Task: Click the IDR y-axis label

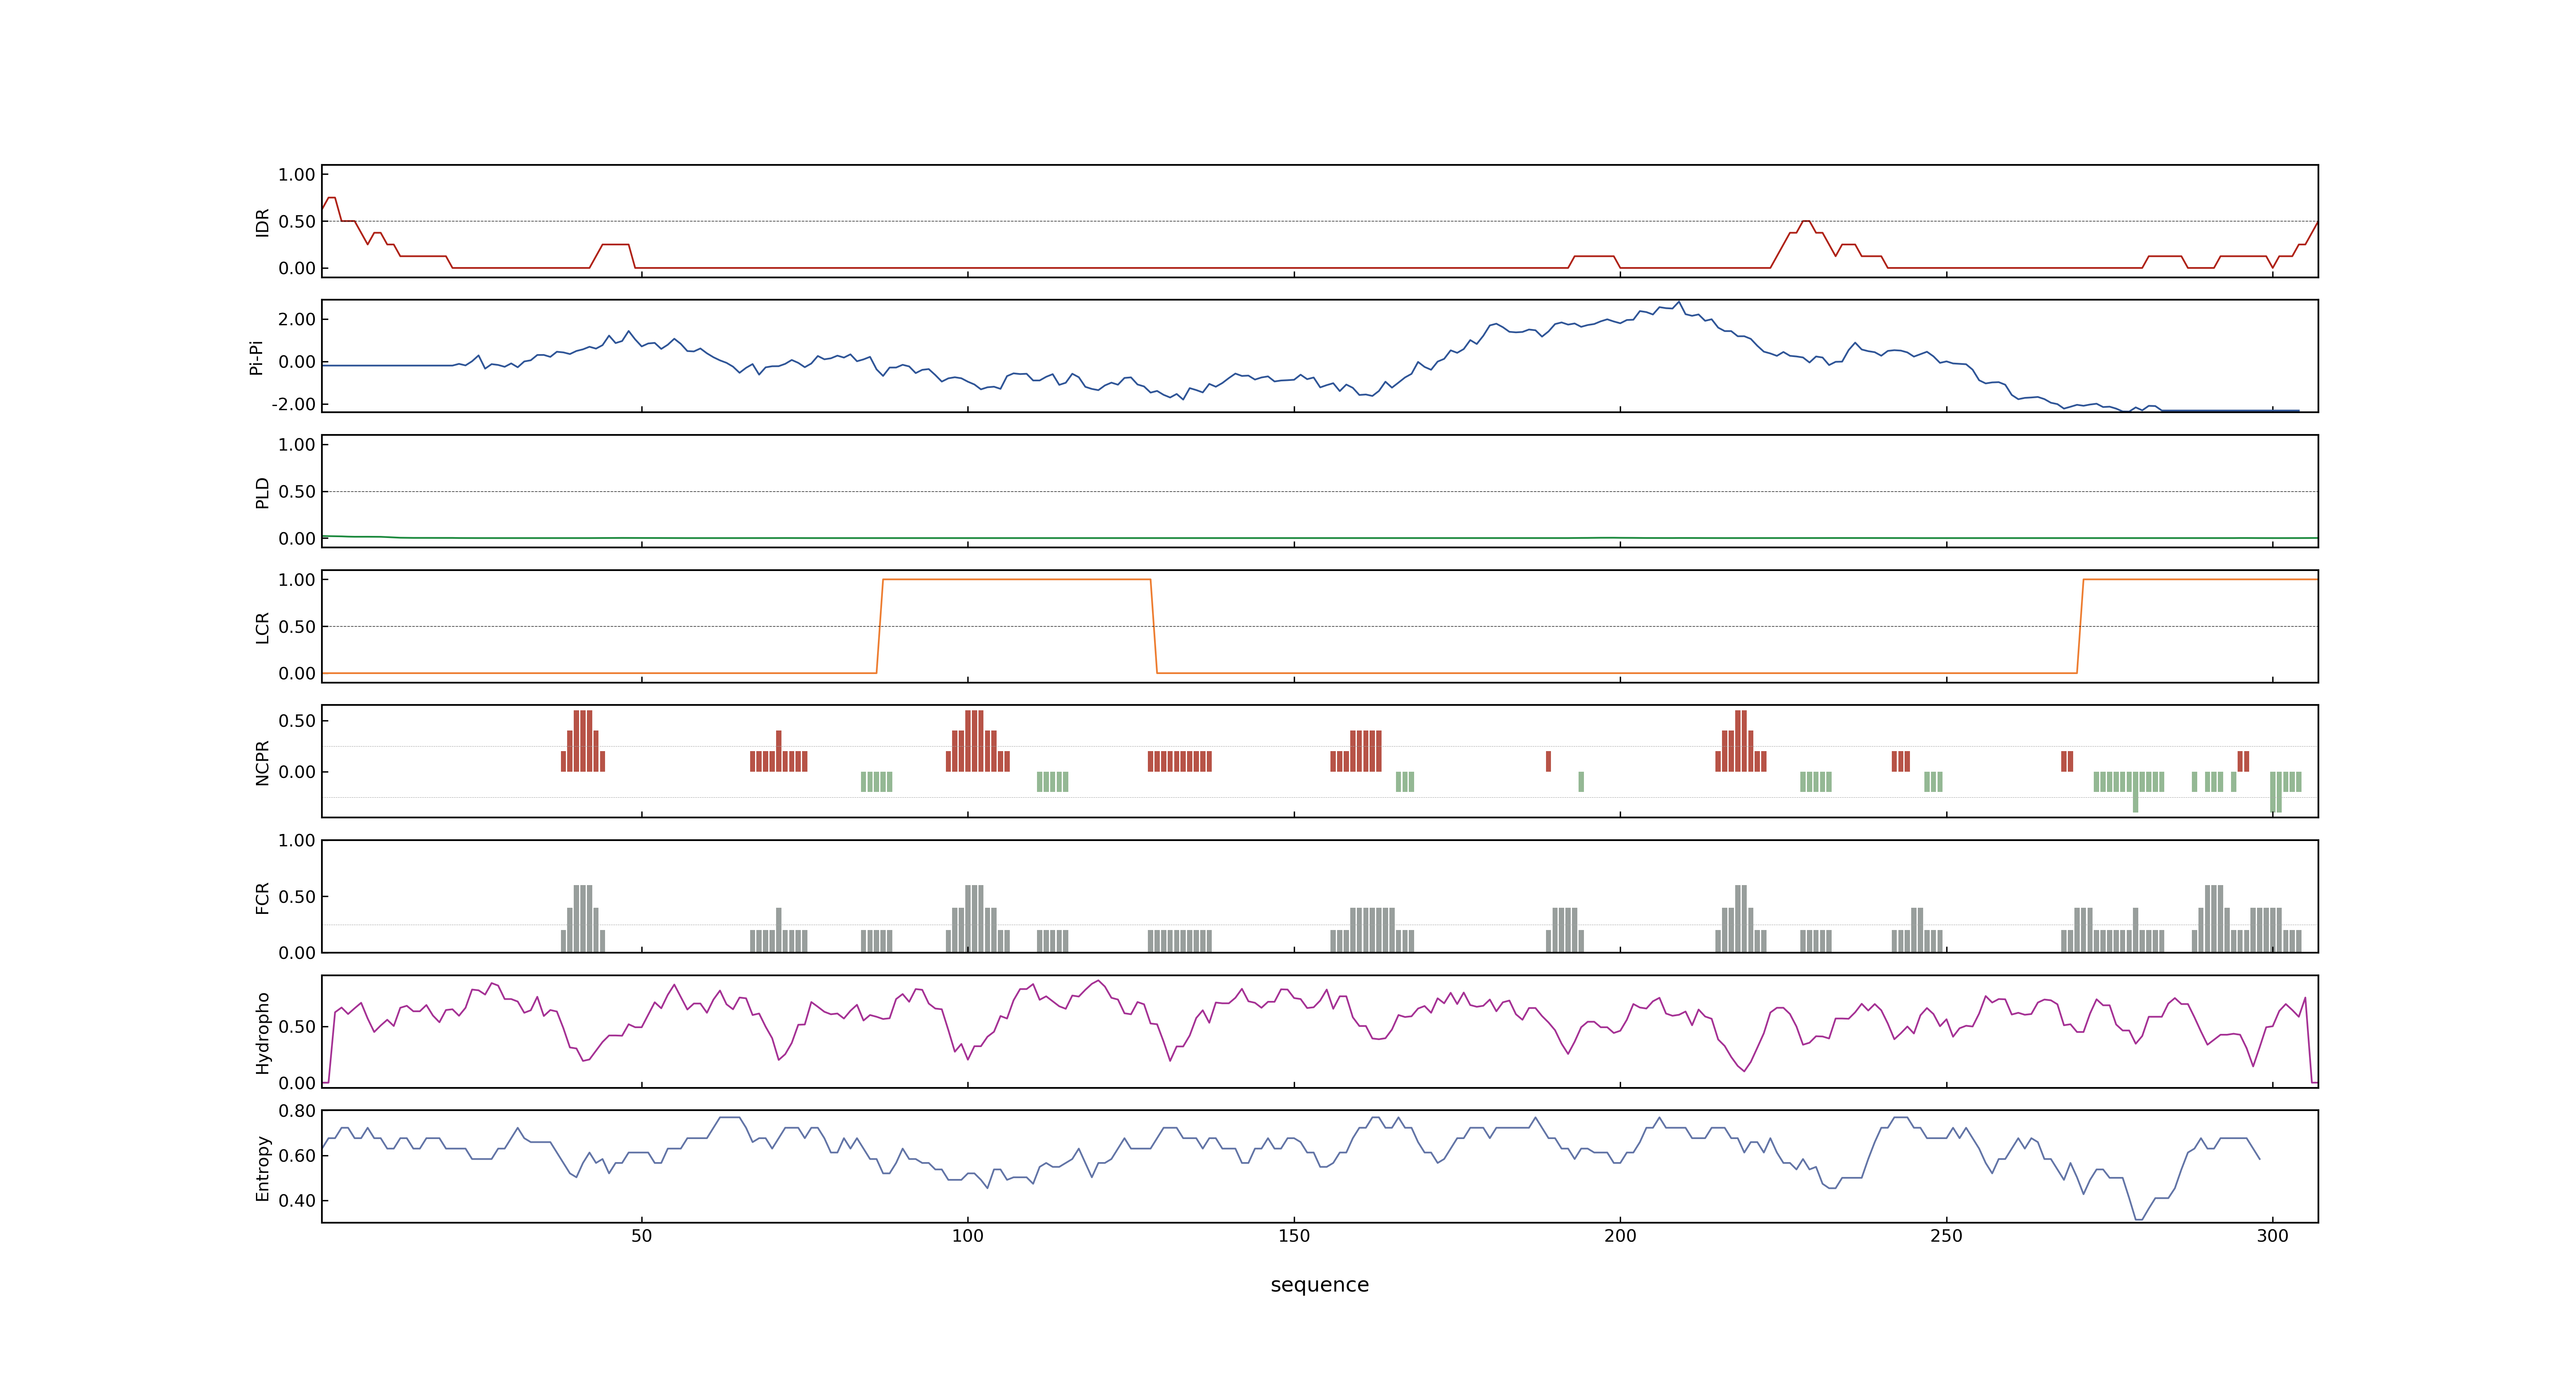Action: click(x=263, y=222)
